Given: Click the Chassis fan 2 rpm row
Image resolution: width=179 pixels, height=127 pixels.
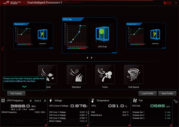Looking at the screenshot, I should pos(151,115).
